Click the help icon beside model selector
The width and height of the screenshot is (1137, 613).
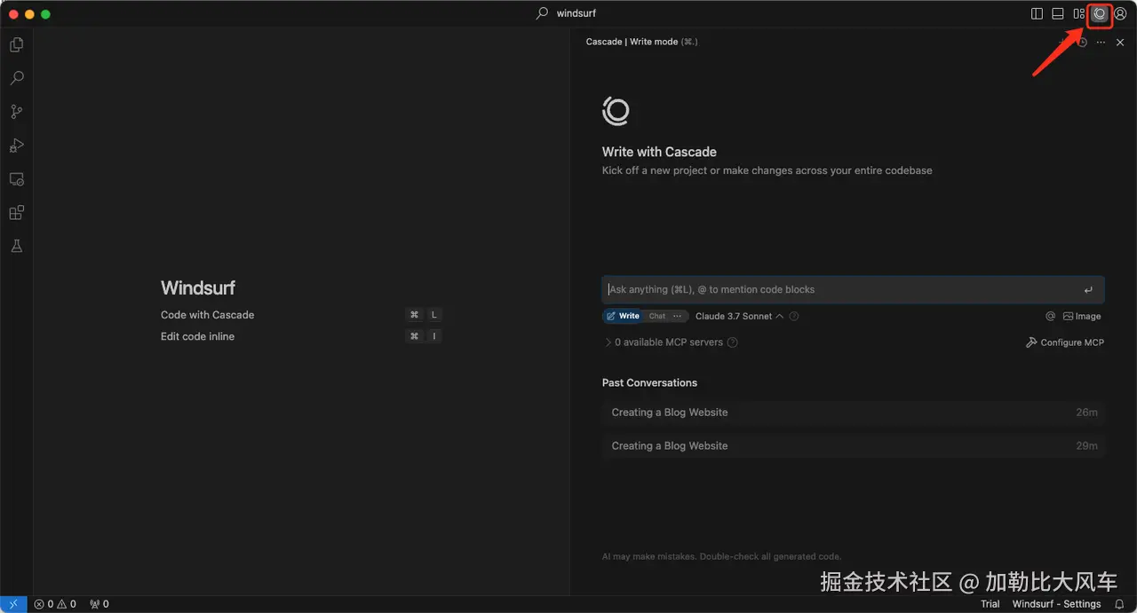tap(794, 316)
